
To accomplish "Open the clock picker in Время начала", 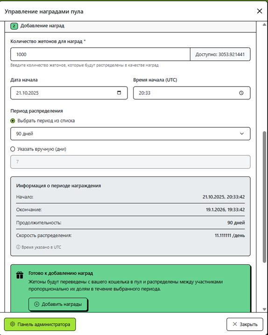I will tap(241, 93).
